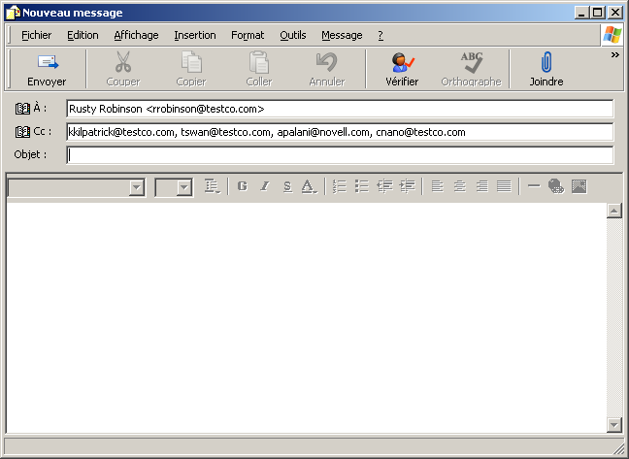Click the Copier toolbar icon
The height and width of the screenshot is (459, 629).
click(191, 62)
